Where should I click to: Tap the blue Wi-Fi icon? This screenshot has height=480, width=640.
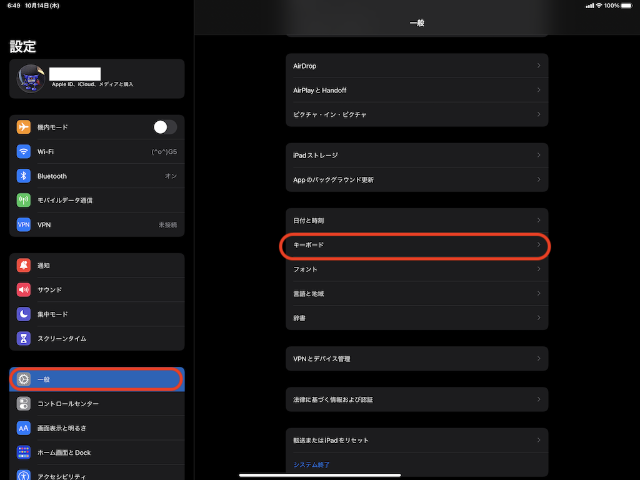coord(24,151)
